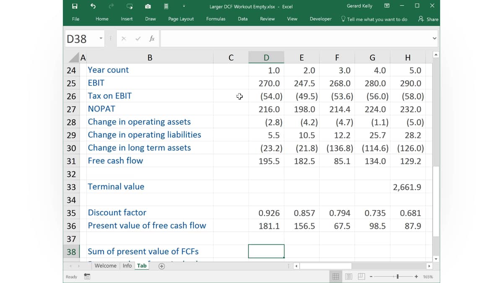Open the Draw ribbon tab
This screenshot has width=503, height=283.
pyautogui.click(x=150, y=19)
